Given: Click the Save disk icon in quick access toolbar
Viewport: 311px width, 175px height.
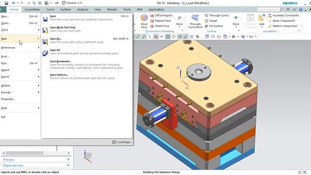Looking at the screenshot, I should 6,3.
